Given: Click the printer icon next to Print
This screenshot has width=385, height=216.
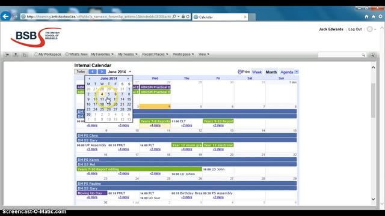Looking at the screenshot, I should [239, 72].
